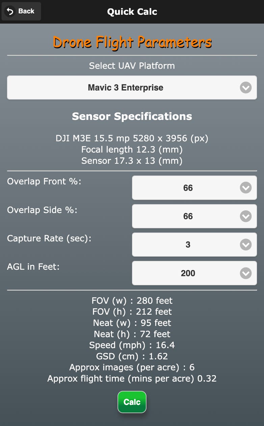
Task: Click the Approx images per acre result
Action: point(132,368)
